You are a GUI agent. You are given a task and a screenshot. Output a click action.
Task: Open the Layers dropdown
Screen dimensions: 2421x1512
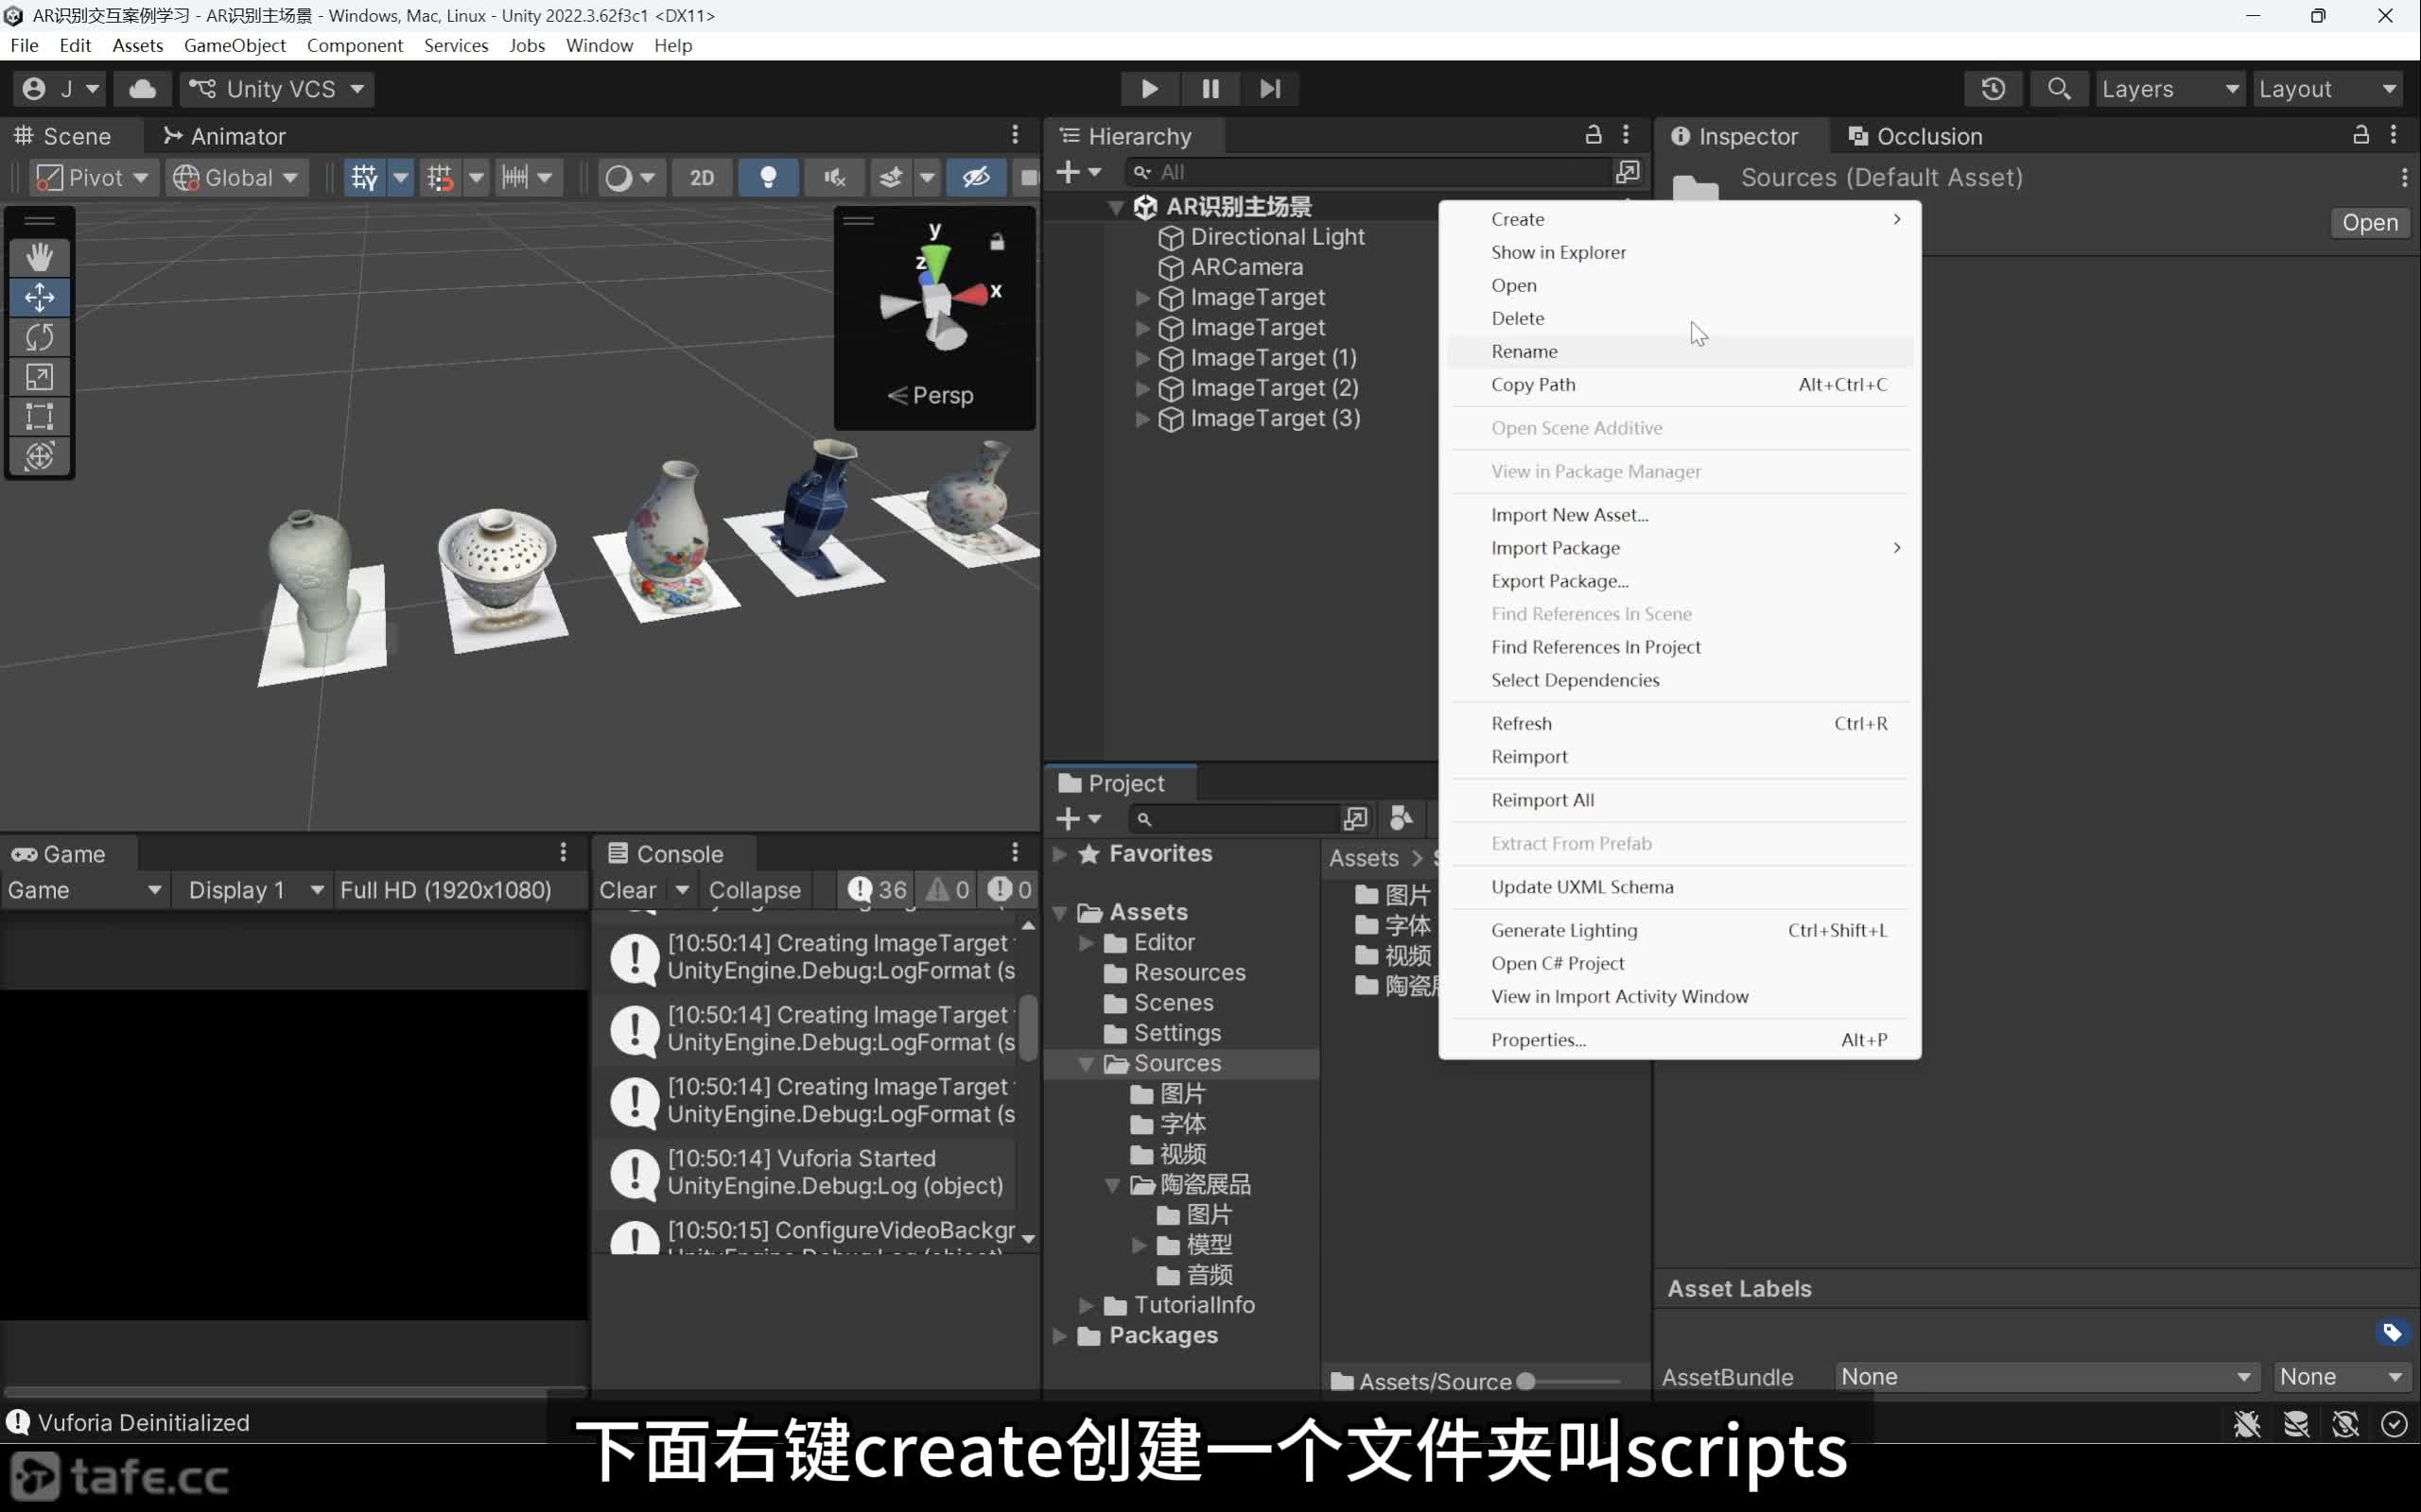tap(2169, 89)
